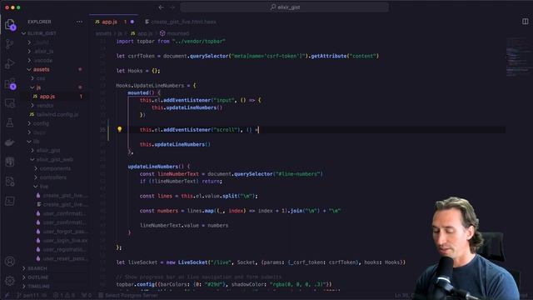Viewport: 533px width, 300px height.
Task: Open user_login_live.ex file in tree
Action: coord(62,241)
